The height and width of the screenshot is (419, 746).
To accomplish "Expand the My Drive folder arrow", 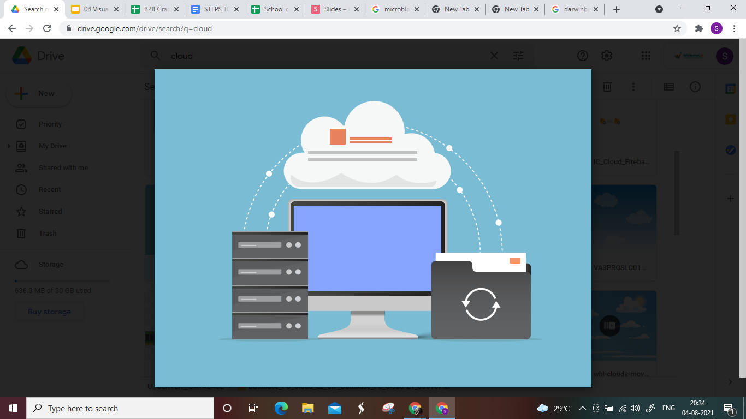I will click(9, 146).
